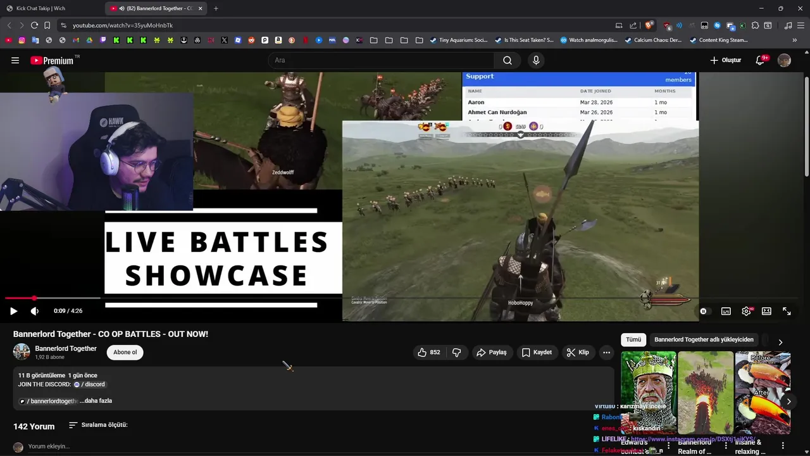810x456 pixels.
Task: Like the video (852 likes)
Action: (428, 352)
